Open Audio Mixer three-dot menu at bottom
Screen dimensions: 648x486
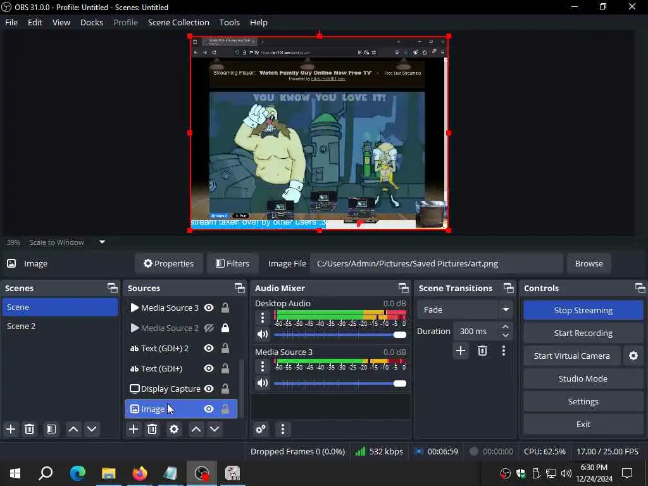tap(283, 429)
